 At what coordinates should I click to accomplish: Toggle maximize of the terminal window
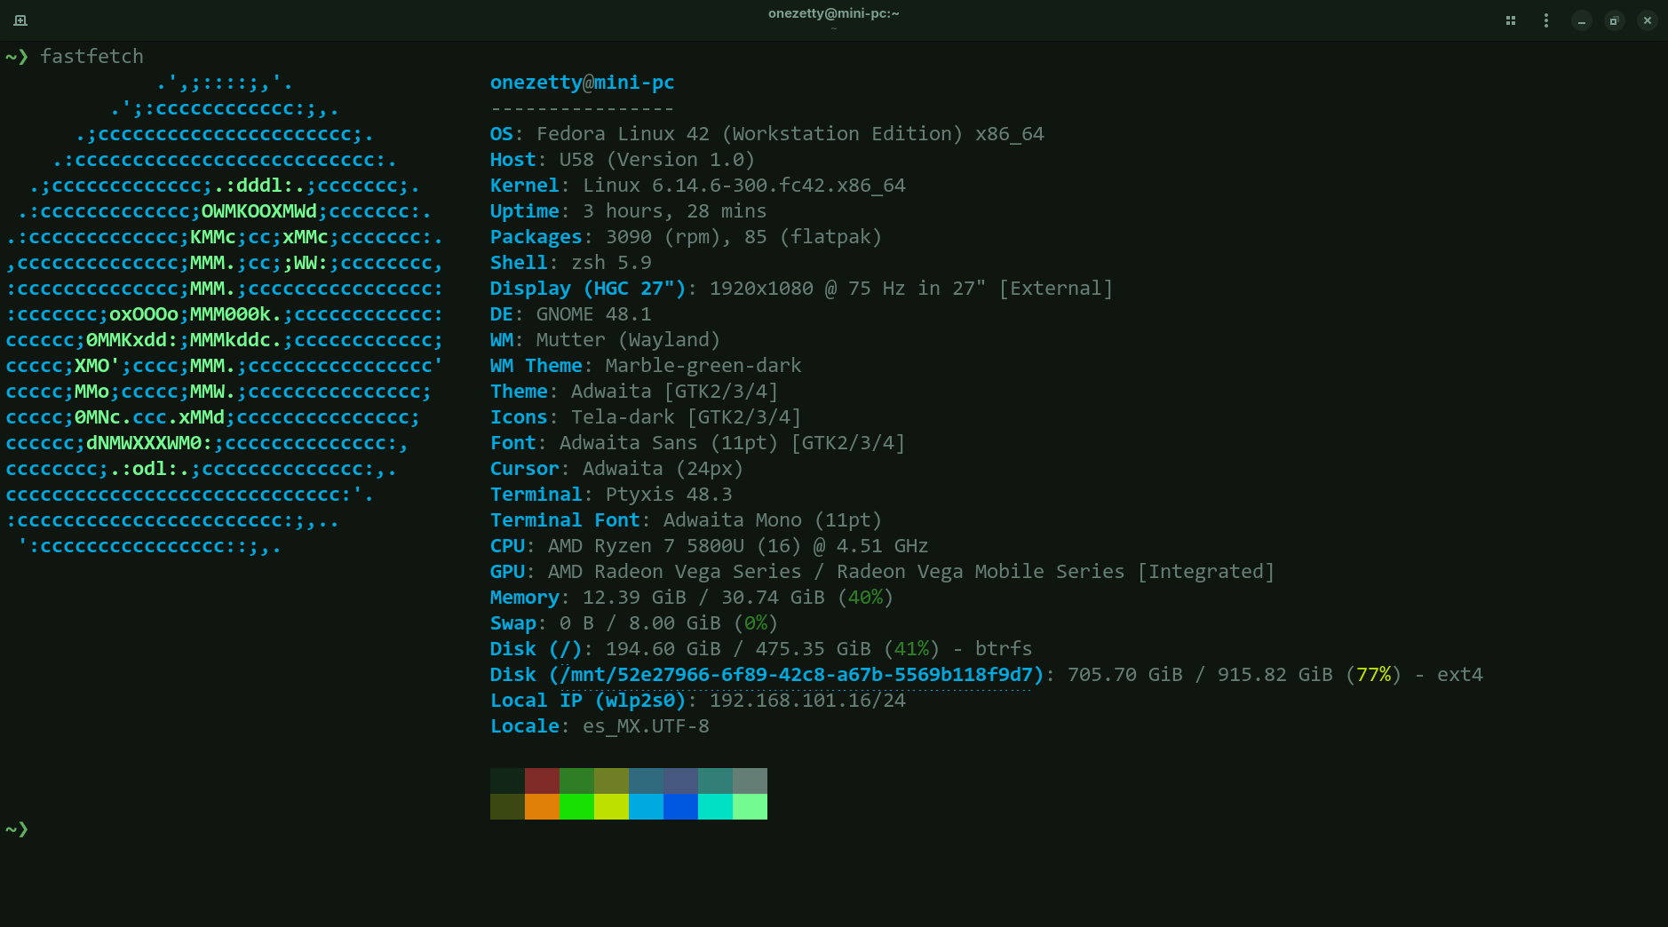(1613, 20)
